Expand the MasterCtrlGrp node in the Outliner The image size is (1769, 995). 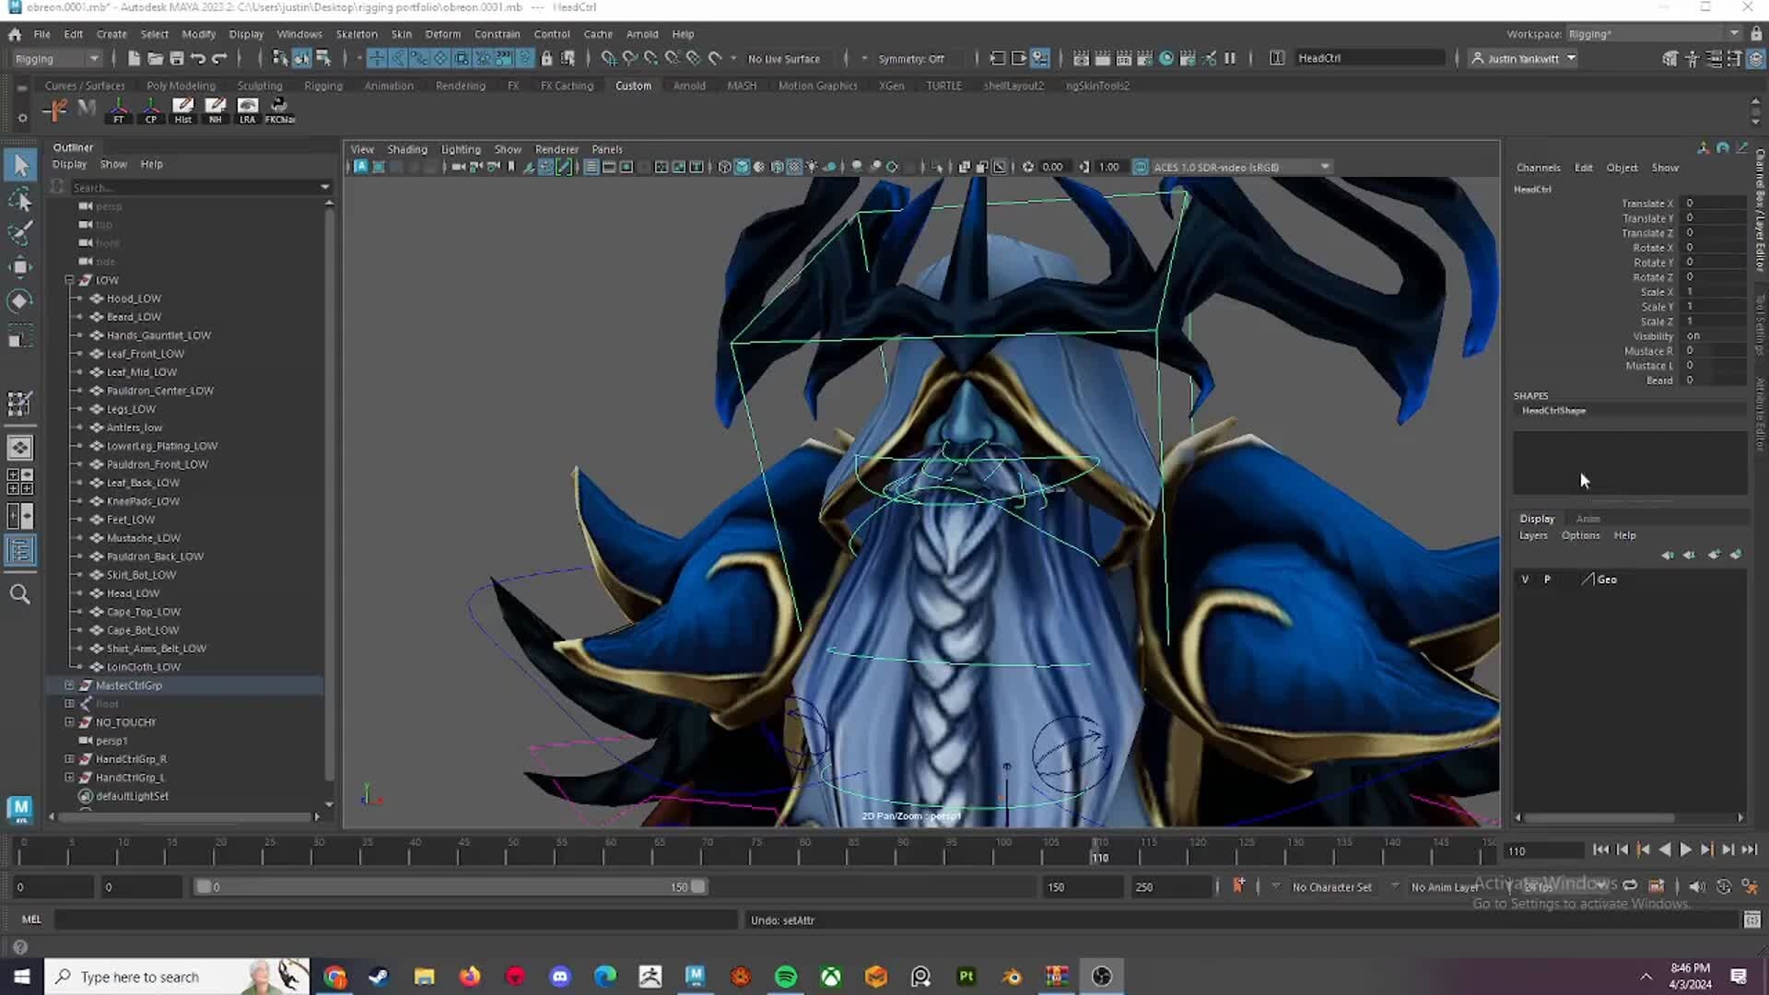(x=69, y=685)
